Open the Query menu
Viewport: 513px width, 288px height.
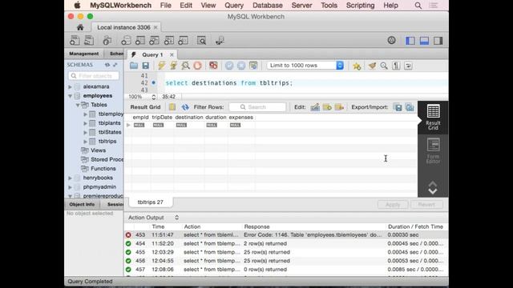pyautogui.click(x=234, y=6)
